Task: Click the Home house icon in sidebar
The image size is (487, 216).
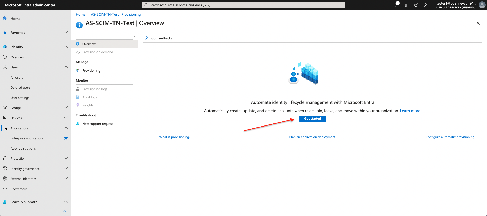Action: 5,18
